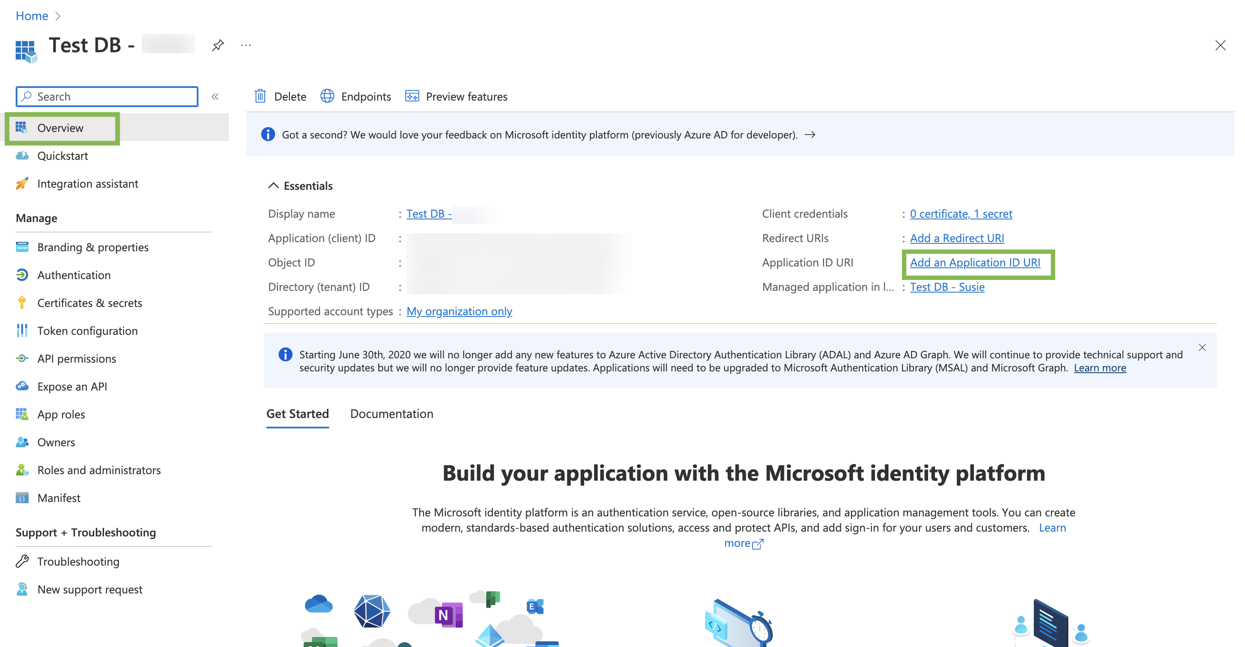Click Add an Application ID URI link
The height and width of the screenshot is (647, 1245).
(975, 263)
